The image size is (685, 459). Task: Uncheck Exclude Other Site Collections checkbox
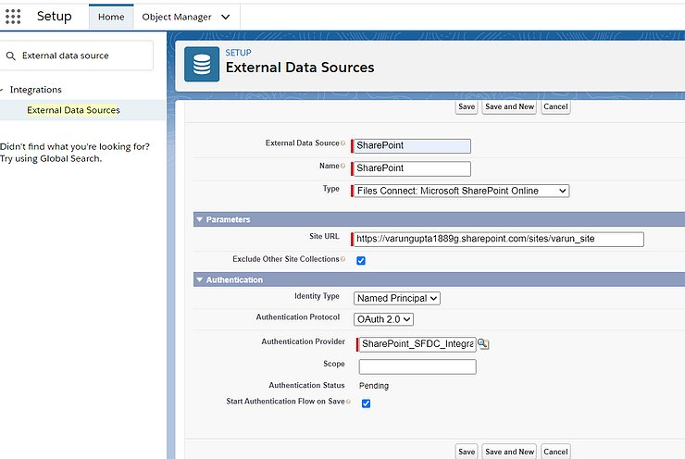tap(361, 260)
